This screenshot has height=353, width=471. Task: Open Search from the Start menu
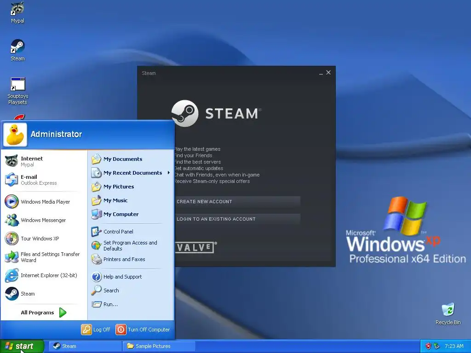pos(131,290)
